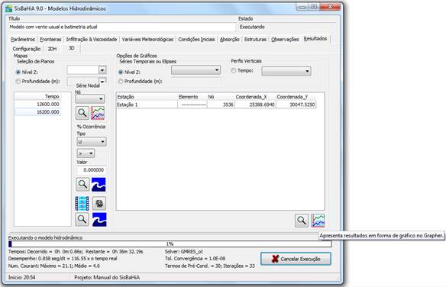The image size is (446, 287).
Task: Click the SisBaHiA title bar app icon
Action: 9,8
